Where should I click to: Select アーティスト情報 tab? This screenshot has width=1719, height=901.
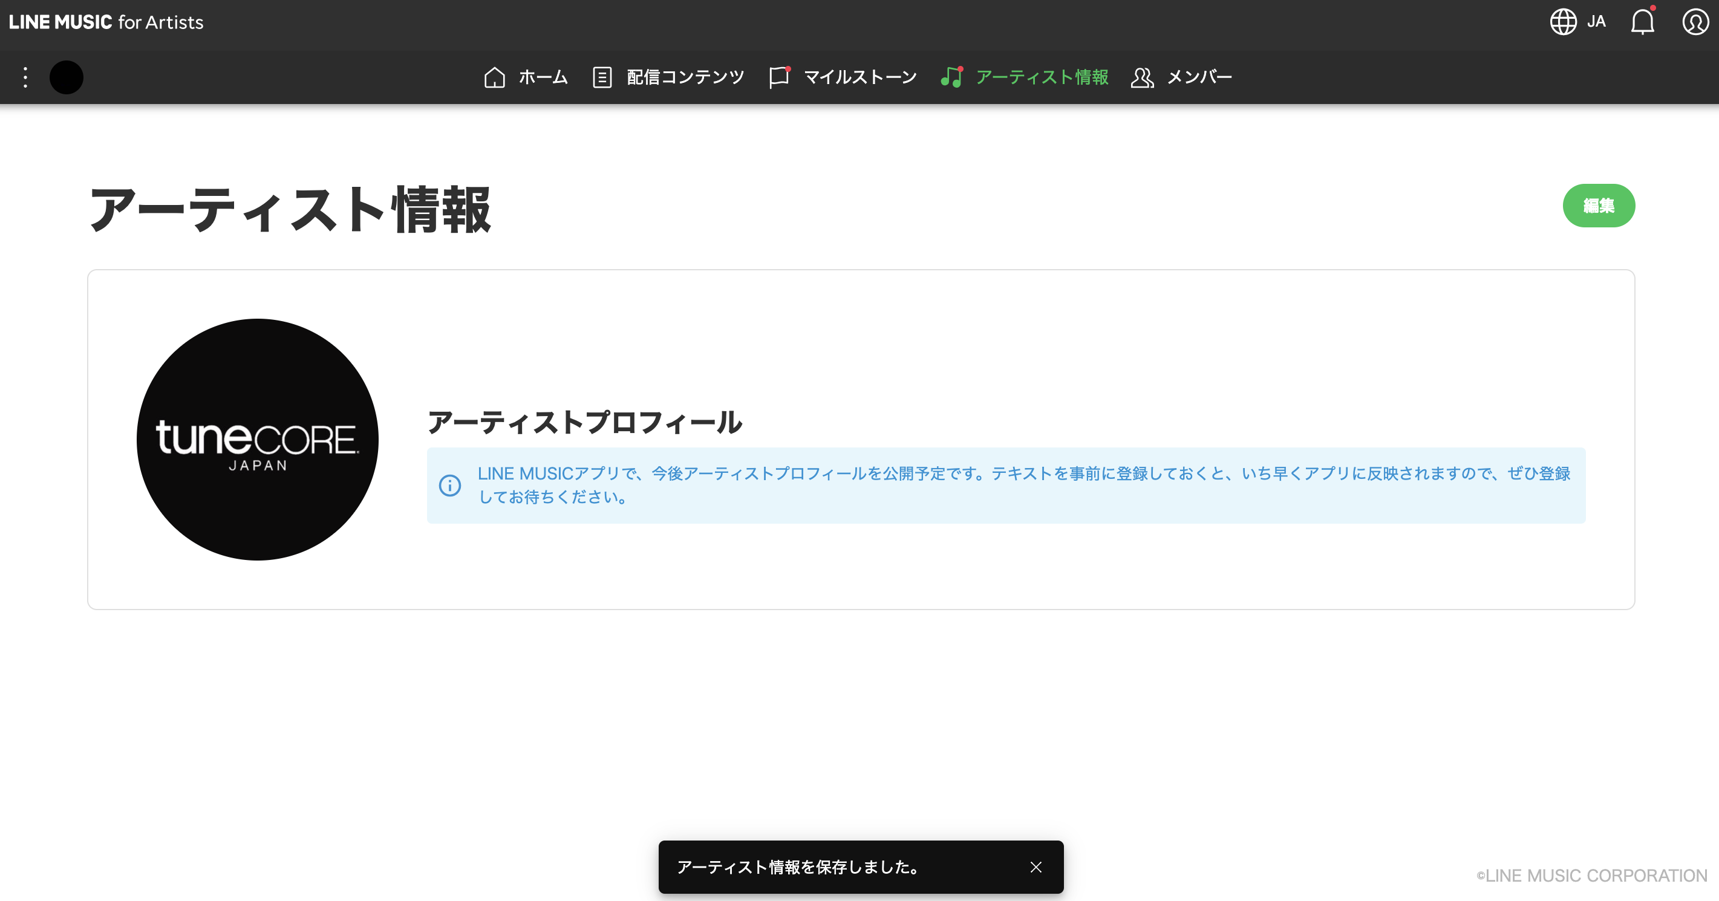1042,77
